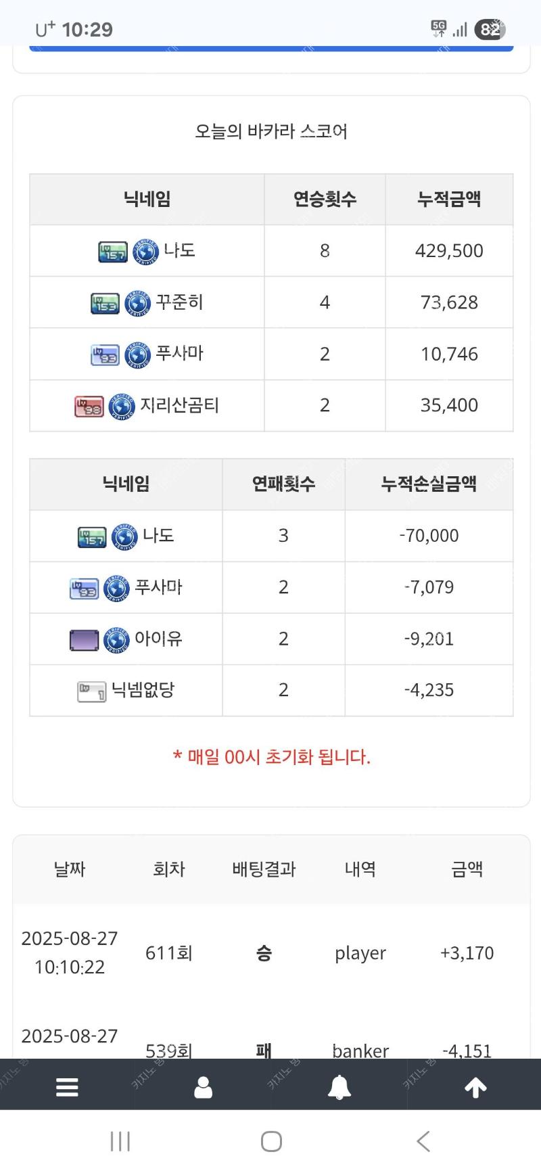Select the 611회 bet history row

271,952
